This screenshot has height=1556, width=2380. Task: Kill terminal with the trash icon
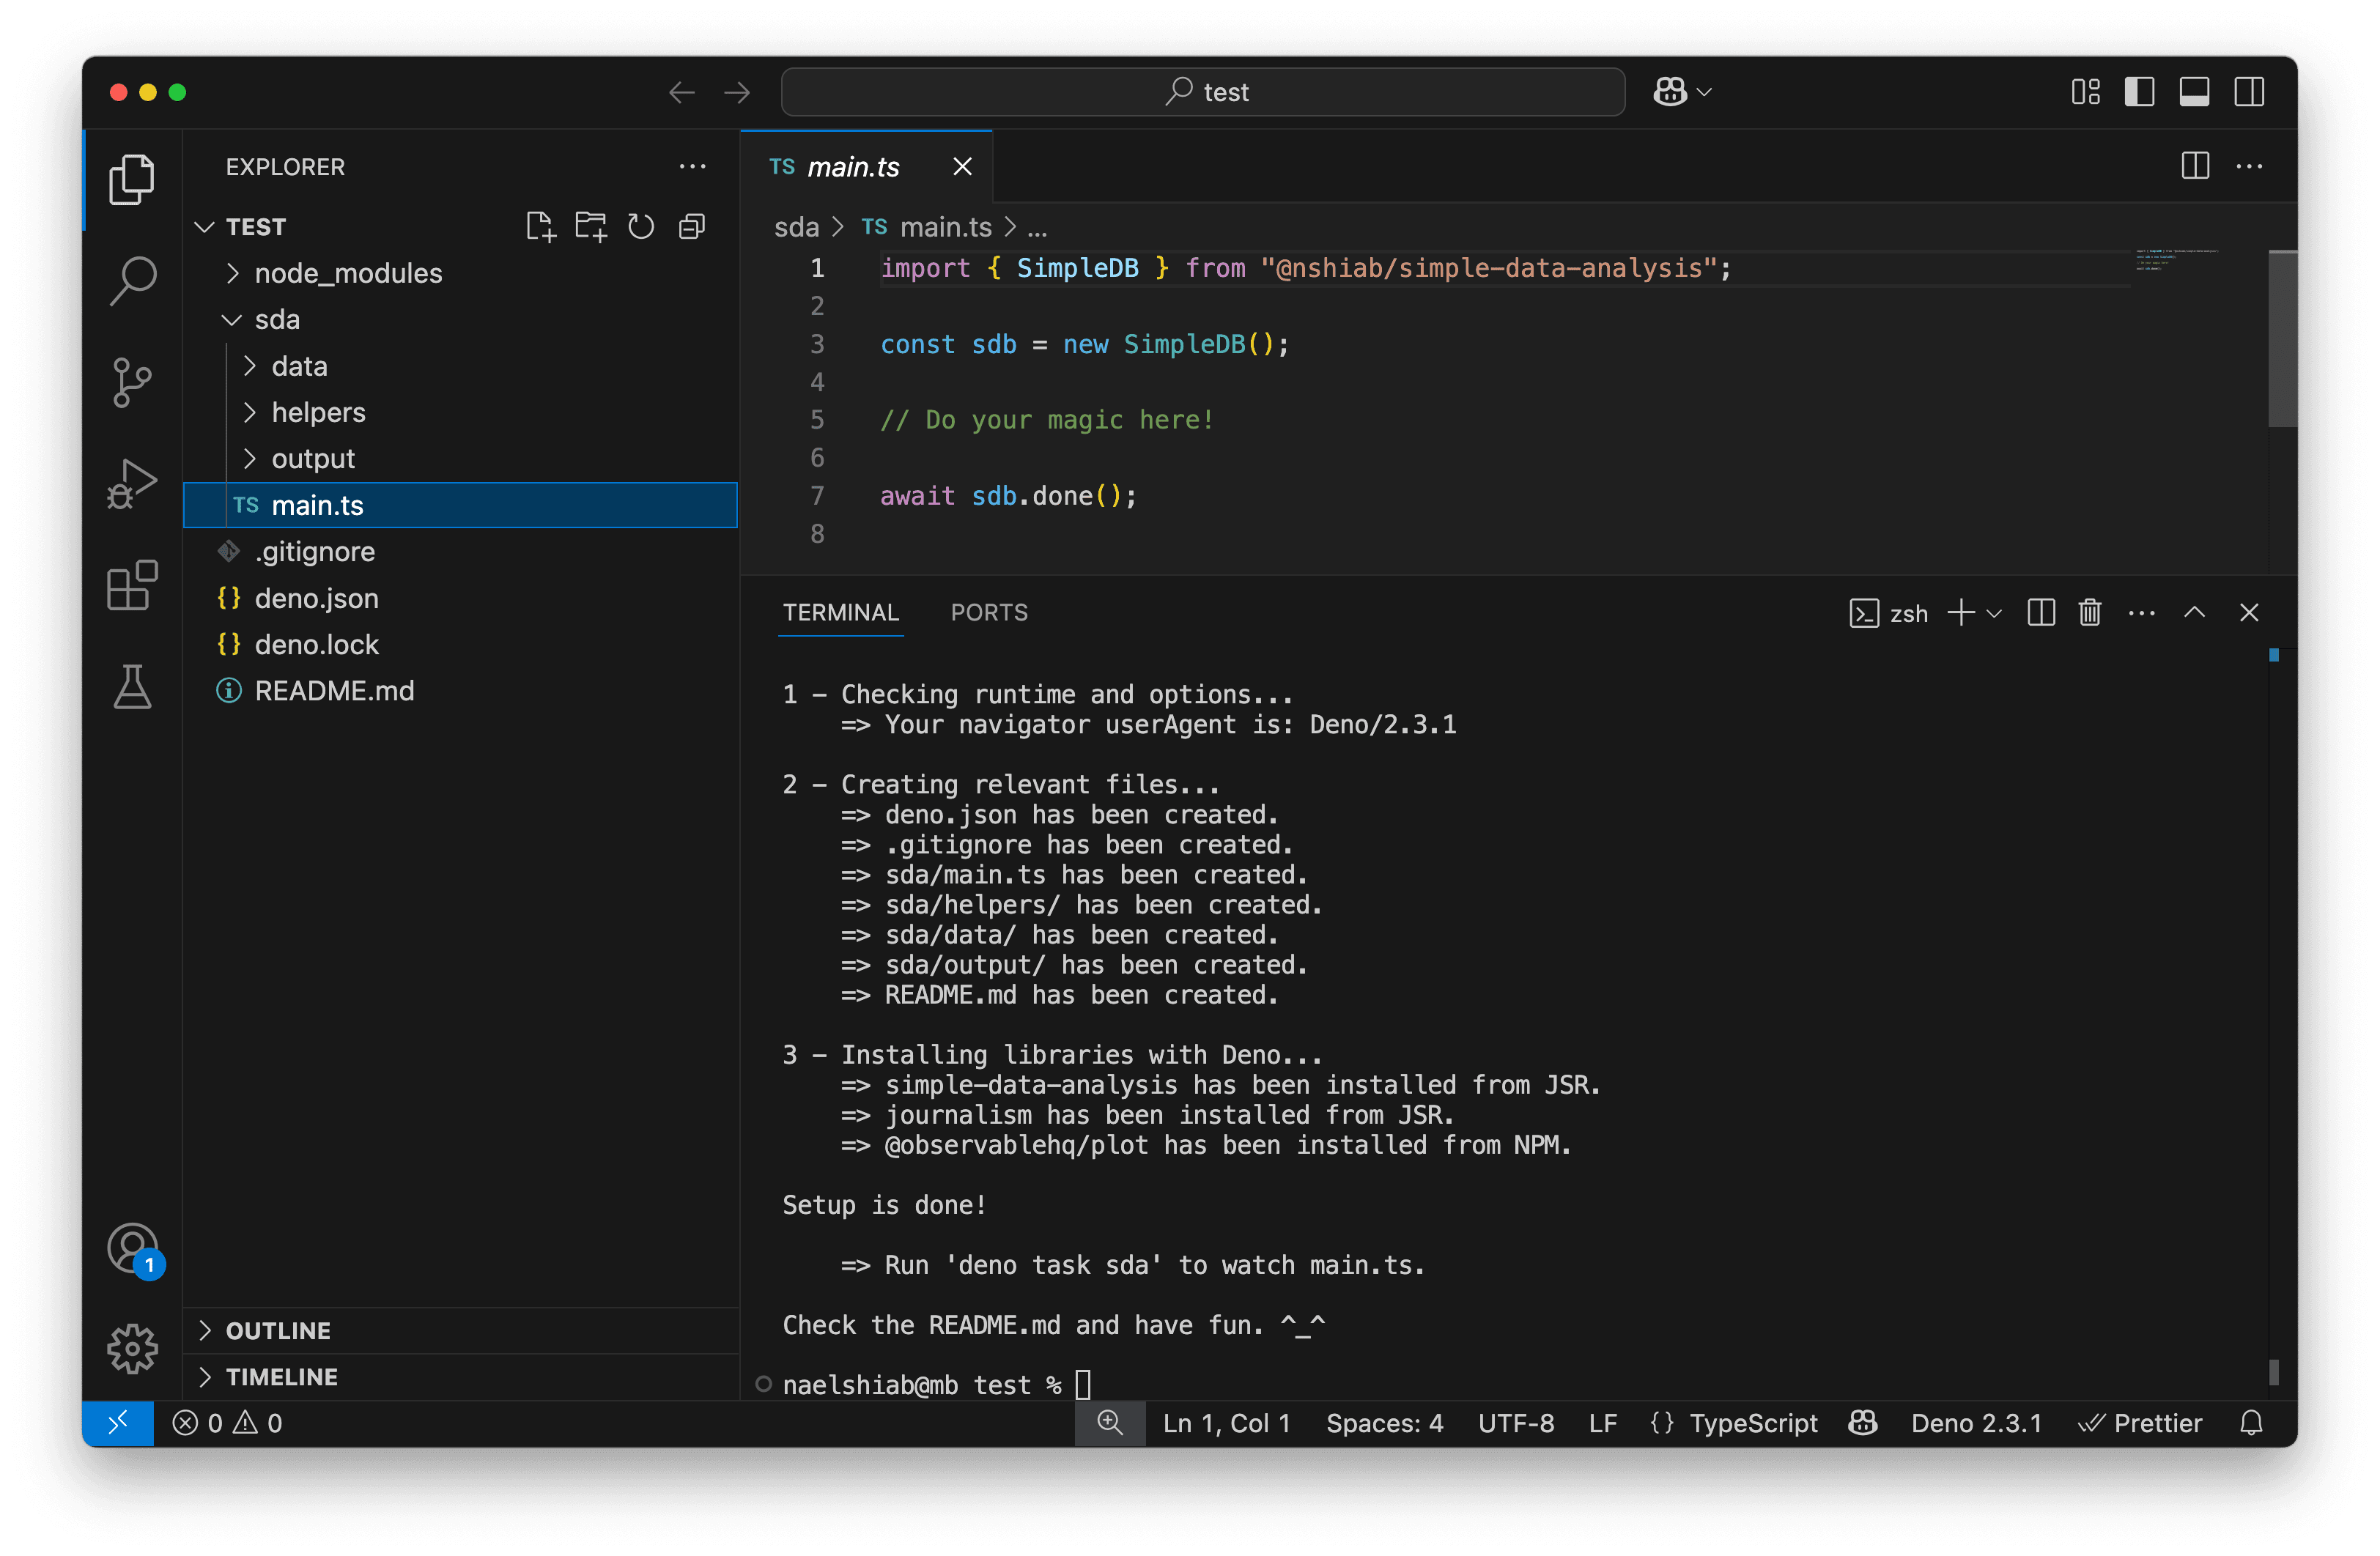tap(2089, 612)
